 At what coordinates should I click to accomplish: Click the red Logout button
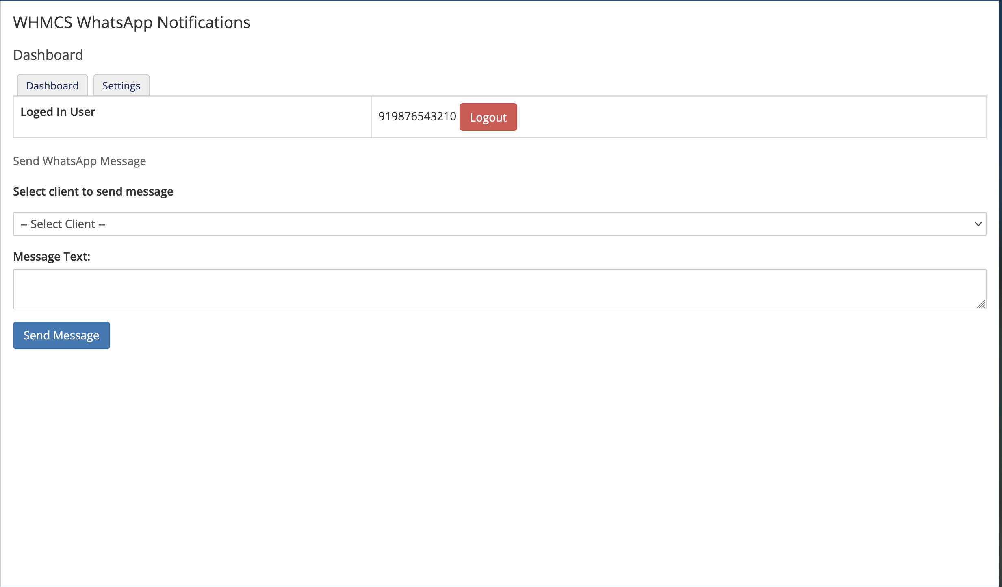coord(488,117)
